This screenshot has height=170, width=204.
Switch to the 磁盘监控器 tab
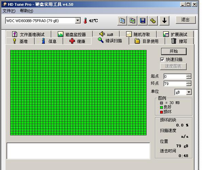[72, 34]
